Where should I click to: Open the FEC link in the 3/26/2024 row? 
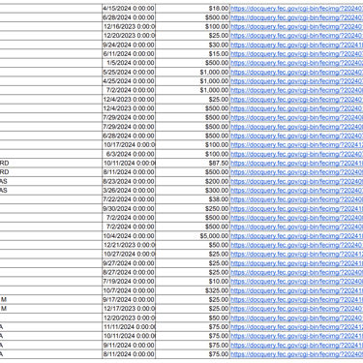297,191
